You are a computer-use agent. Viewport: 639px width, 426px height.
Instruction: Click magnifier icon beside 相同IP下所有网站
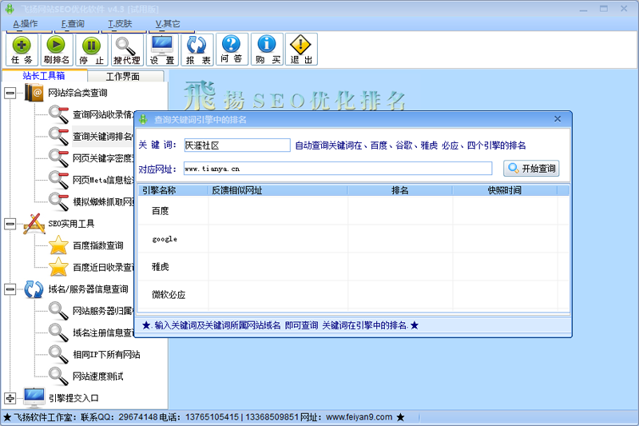(x=58, y=355)
